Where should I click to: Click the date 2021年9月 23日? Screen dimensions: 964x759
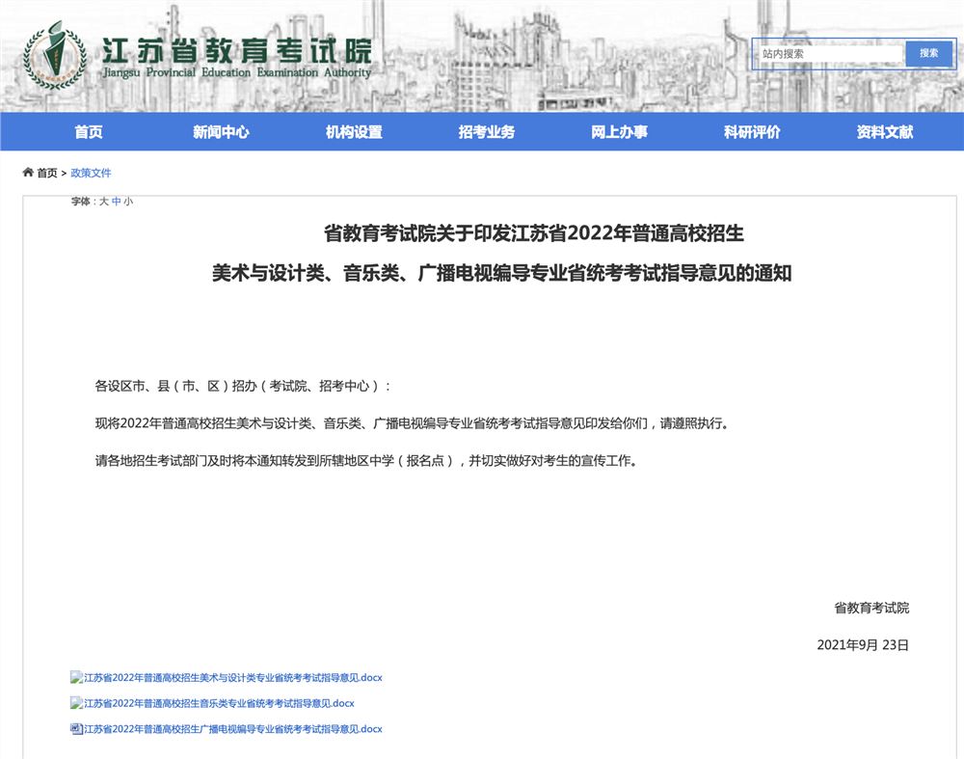863,644
